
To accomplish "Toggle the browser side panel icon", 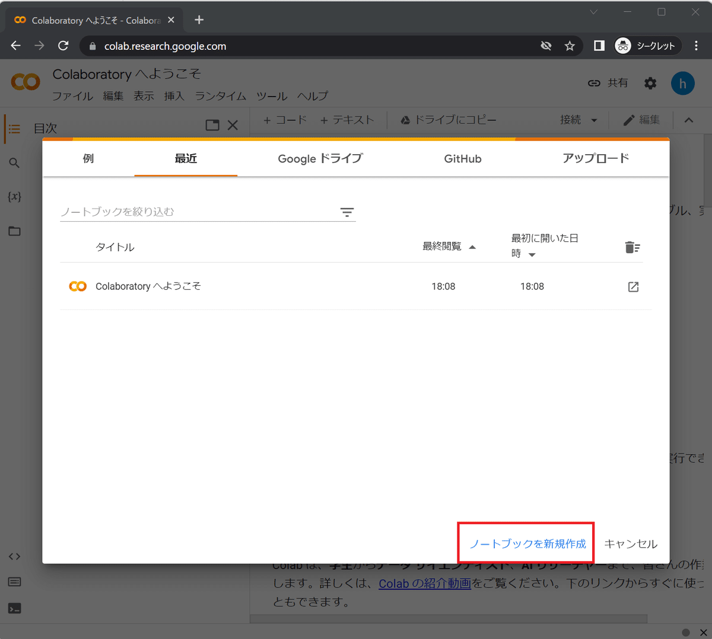I will (x=599, y=46).
